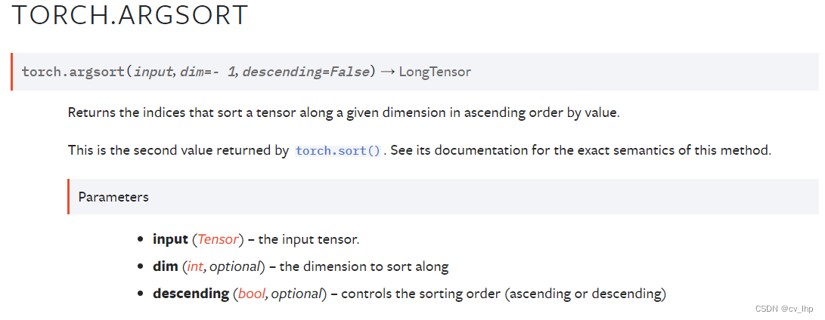Click the bold dim parameter name
This screenshot has width=825, height=320.
(x=165, y=267)
